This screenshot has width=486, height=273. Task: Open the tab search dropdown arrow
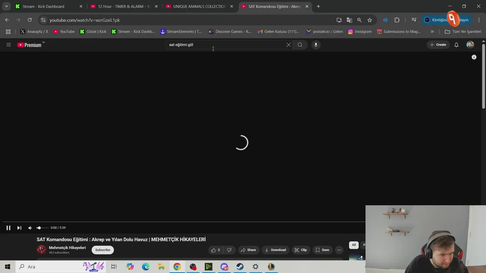[x=6, y=6]
